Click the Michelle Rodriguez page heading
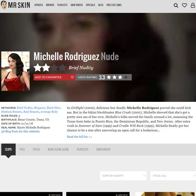 tap(76, 56)
